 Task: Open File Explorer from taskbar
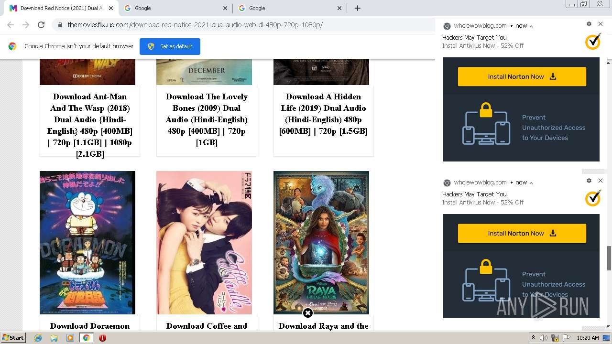click(54, 338)
